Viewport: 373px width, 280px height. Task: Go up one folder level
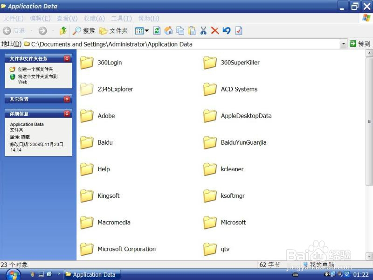[63, 31]
